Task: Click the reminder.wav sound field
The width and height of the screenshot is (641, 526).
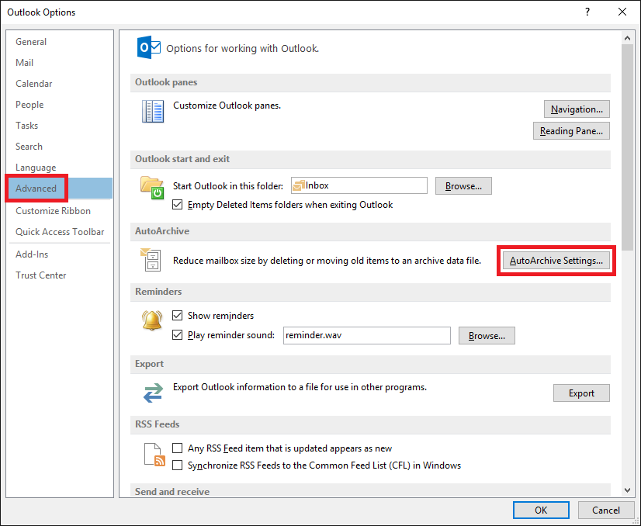Action: pos(367,336)
